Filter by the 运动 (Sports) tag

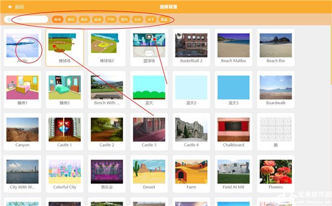pyautogui.click(x=97, y=19)
